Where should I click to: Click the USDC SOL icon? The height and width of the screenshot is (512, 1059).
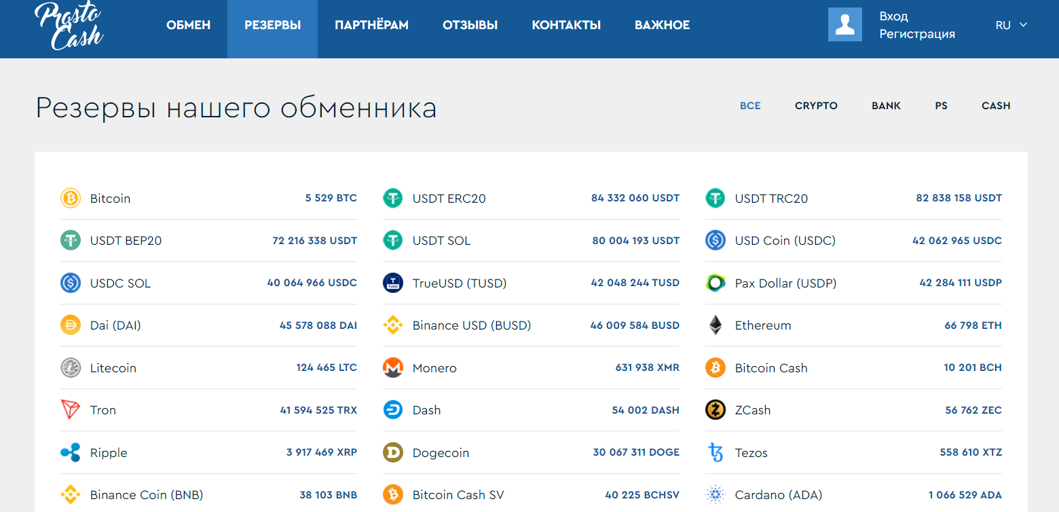(71, 283)
